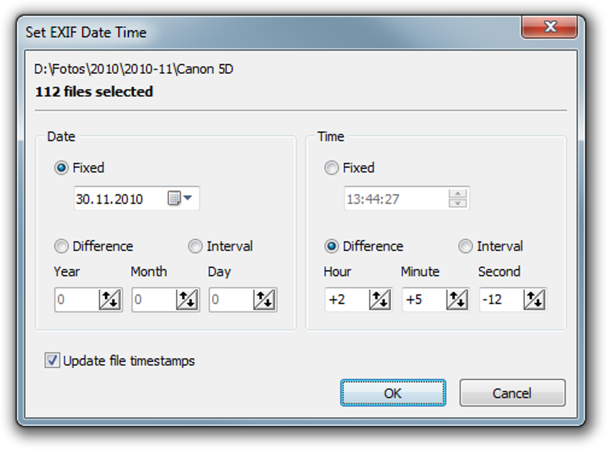Choose the Time Interval option

point(466,246)
